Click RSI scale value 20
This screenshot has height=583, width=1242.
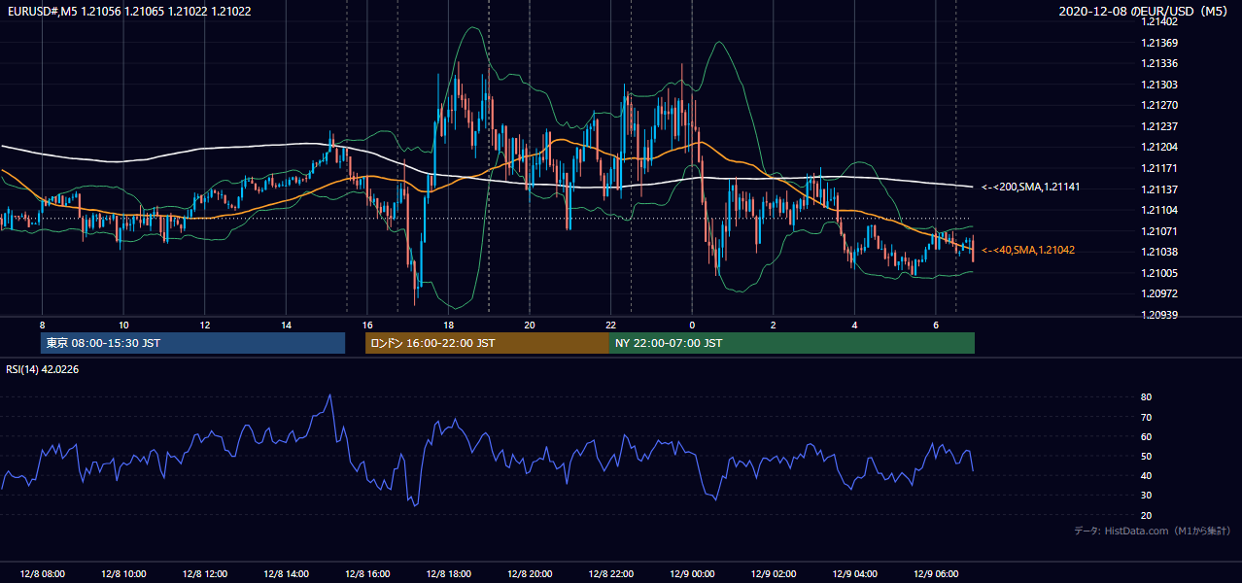[1147, 515]
